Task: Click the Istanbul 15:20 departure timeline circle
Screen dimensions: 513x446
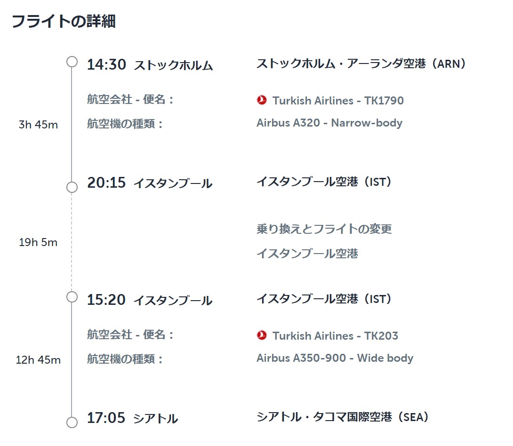Action: (x=72, y=297)
